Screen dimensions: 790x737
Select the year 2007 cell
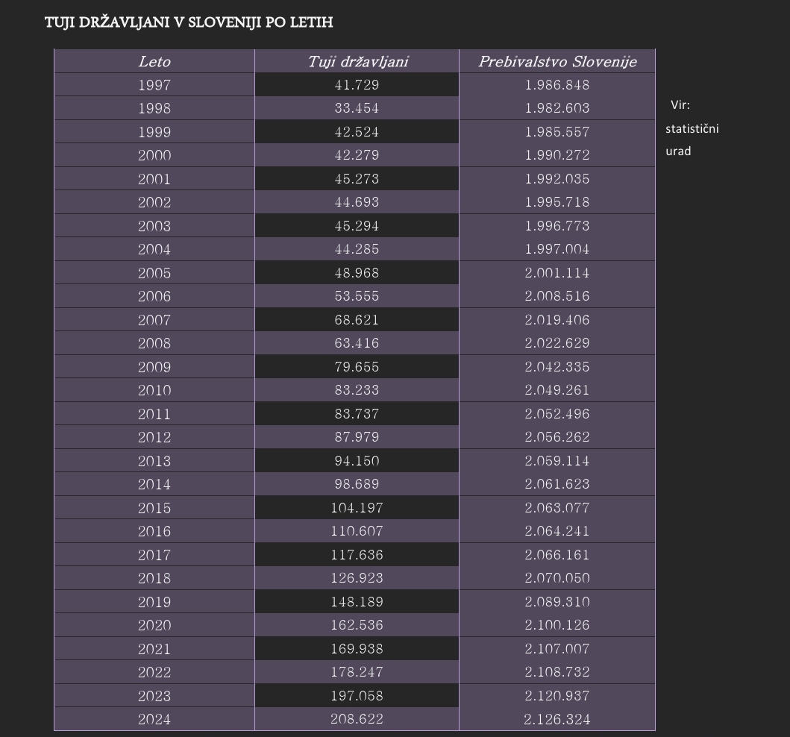[154, 320]
